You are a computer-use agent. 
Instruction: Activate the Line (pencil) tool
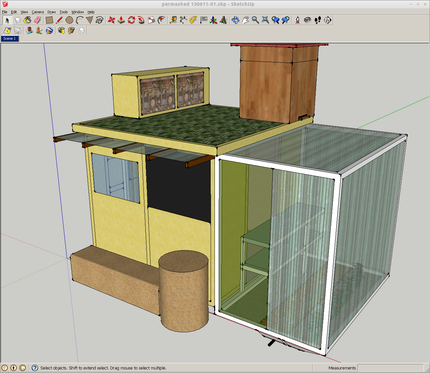[x=59, y=20]
